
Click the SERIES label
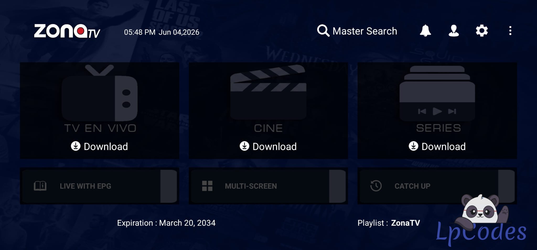438,128
